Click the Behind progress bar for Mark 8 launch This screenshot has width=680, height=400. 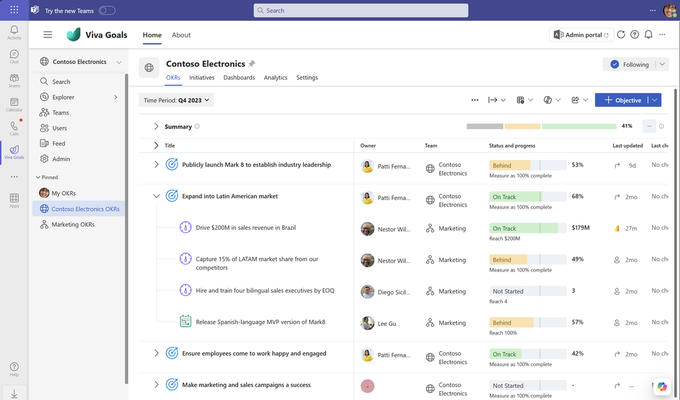coord(528,165)
